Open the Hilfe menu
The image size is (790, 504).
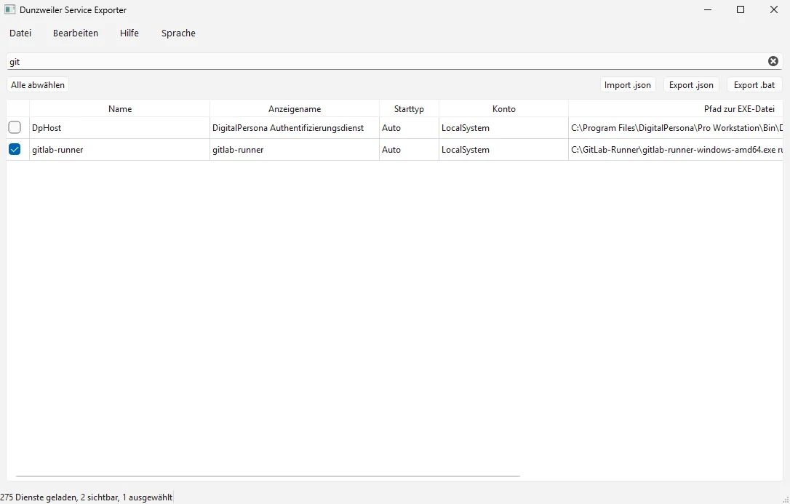[x=129, y=33]
